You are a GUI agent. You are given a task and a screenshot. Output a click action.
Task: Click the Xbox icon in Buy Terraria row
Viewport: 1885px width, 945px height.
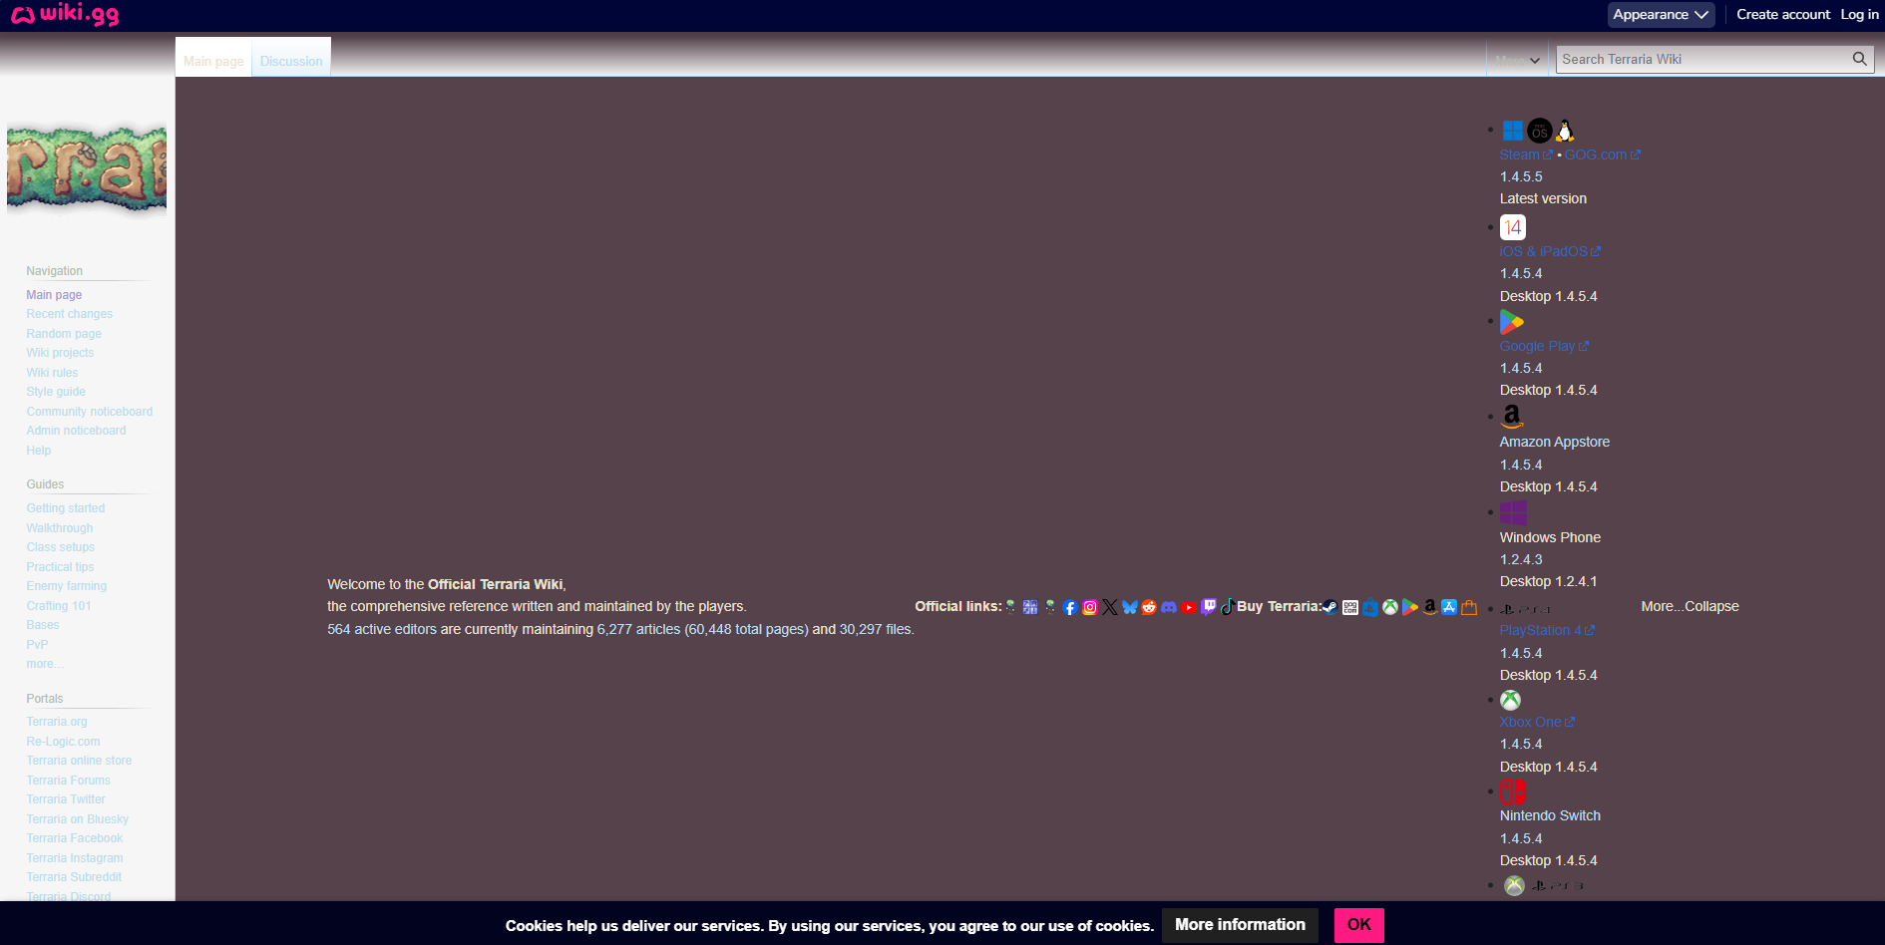pyautogui.click(x=1390, y=607)
